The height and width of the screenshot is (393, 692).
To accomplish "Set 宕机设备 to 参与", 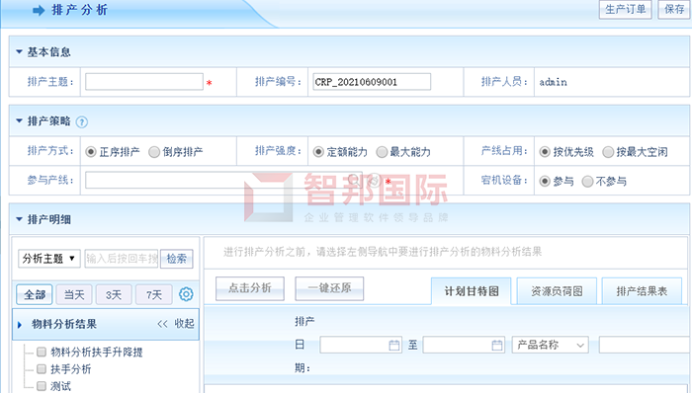I will pyautogui.click(x=545, y=181).
